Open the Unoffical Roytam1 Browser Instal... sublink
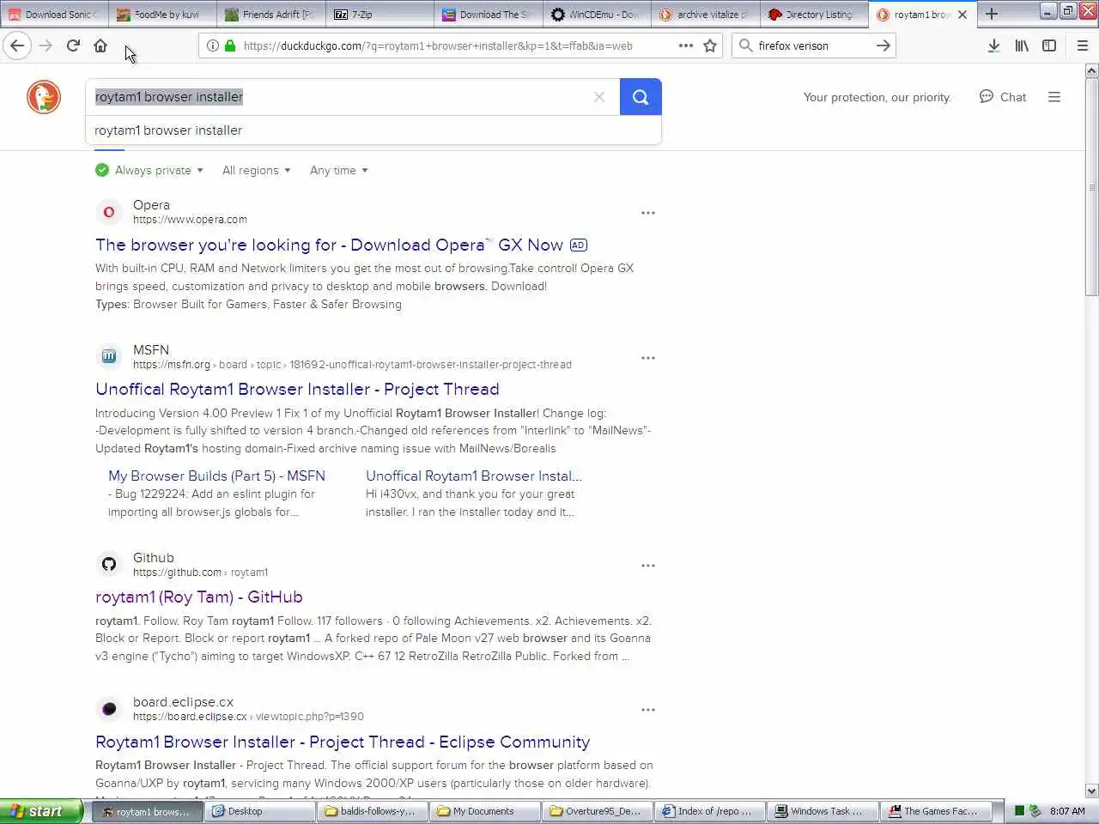Screen dimensions: 1099x824 click(x=473, y=476)
